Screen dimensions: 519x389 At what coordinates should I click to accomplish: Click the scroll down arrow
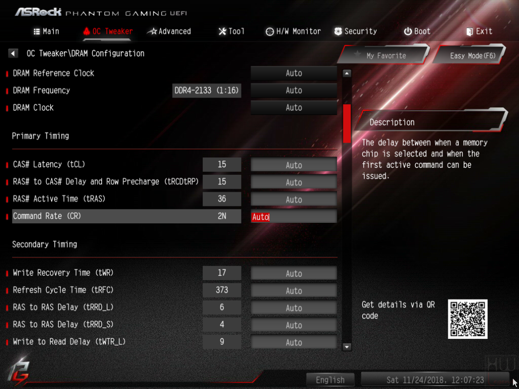click(347, 347)
